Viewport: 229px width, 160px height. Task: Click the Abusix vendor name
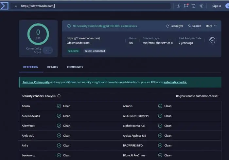click(x=26, y=106)
